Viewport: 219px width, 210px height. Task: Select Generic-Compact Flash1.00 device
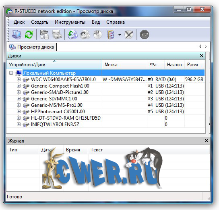(x=60, y=86)
